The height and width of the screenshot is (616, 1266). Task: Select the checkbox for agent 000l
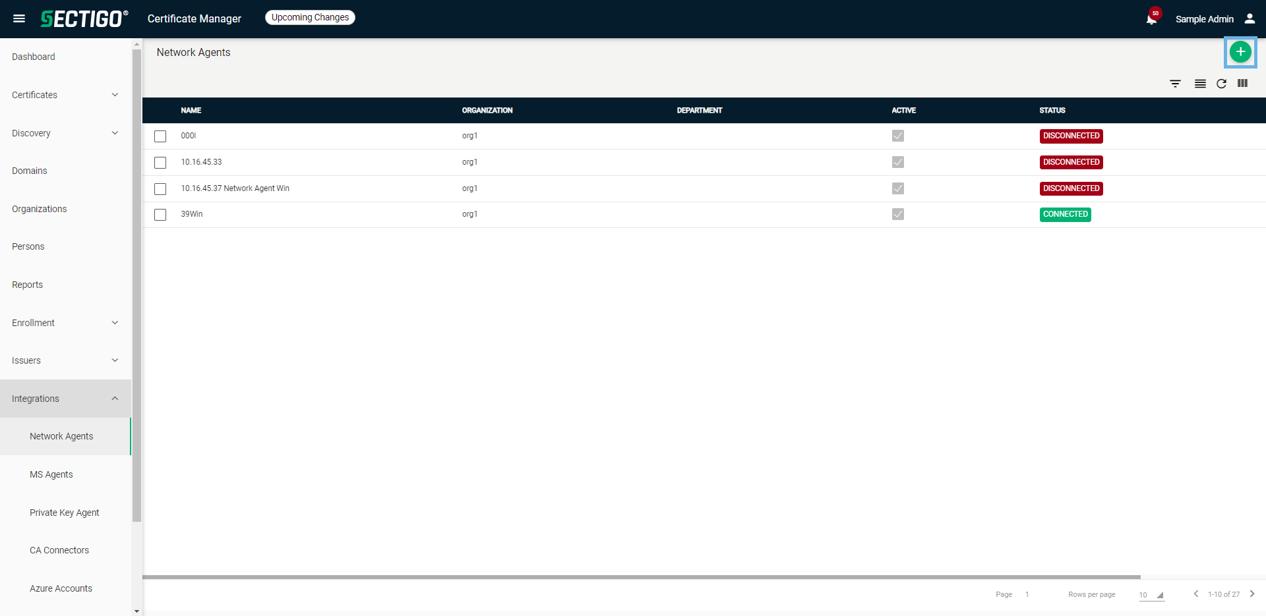(160, 136)
